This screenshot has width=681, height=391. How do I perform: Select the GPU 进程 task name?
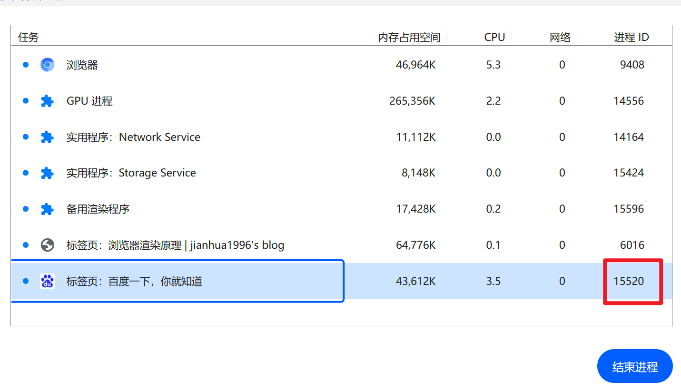click(x=89, y=101)
